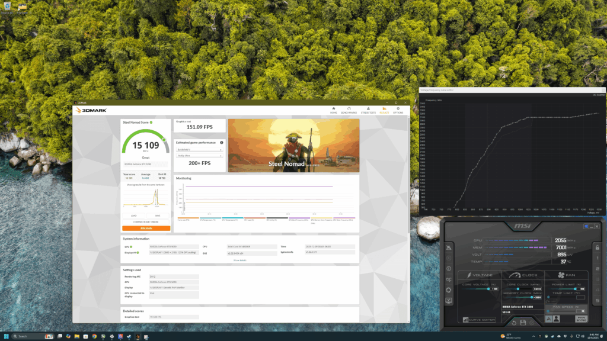Open the Windows Start menu

tap(7, 336)
